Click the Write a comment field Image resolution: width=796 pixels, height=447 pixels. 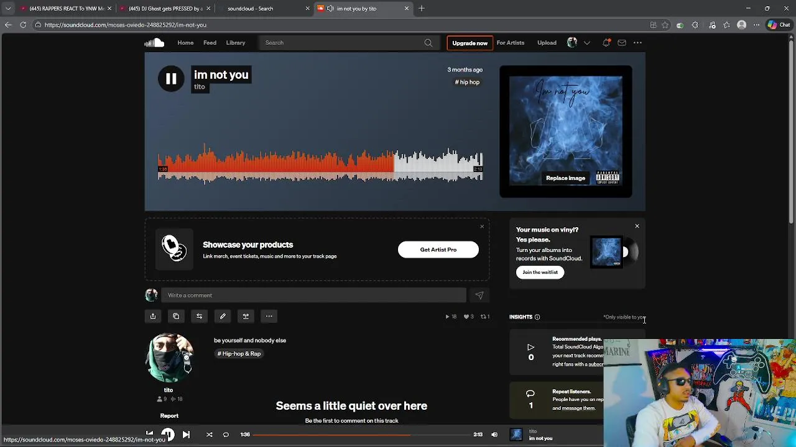pyautogui.click(x=313, y=296)
